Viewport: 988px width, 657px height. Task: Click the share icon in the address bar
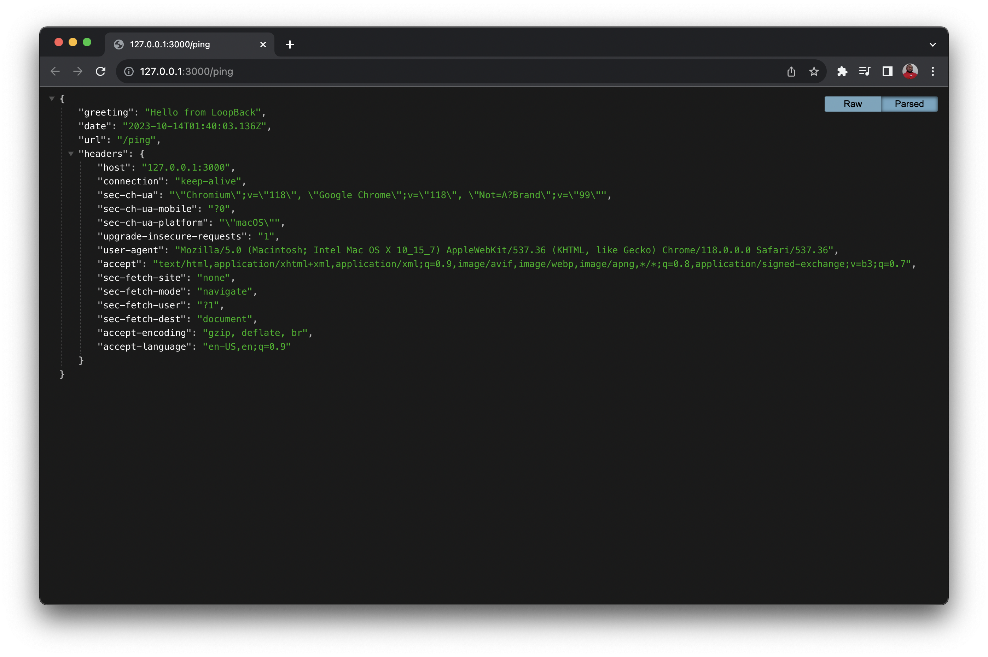(x=791, y=72)
